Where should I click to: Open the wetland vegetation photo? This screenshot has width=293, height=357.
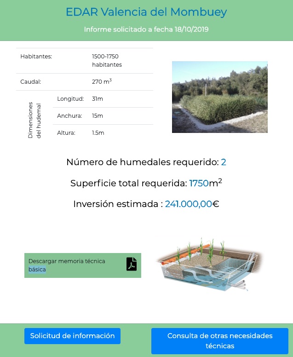tap(220, 97)
